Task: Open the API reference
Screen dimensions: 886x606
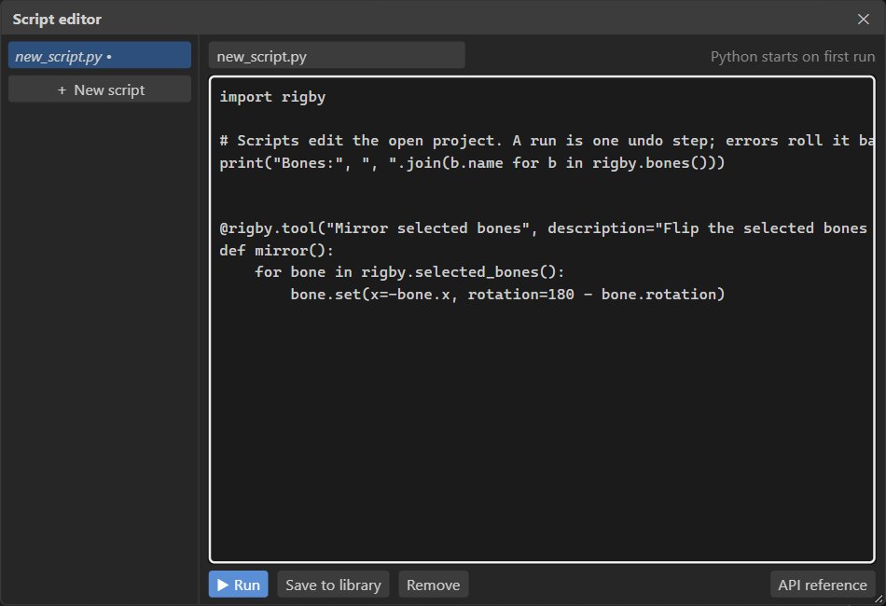Action: [823, 585]
